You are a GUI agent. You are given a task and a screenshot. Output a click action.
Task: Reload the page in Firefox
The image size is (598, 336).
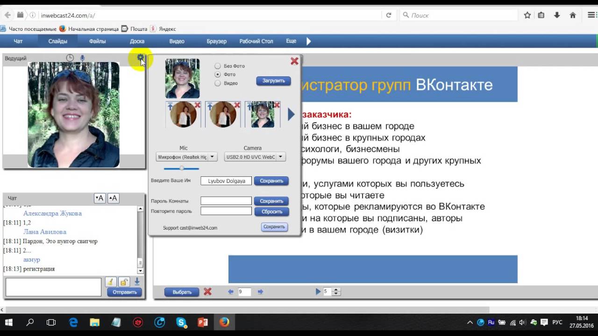point(388,15)
